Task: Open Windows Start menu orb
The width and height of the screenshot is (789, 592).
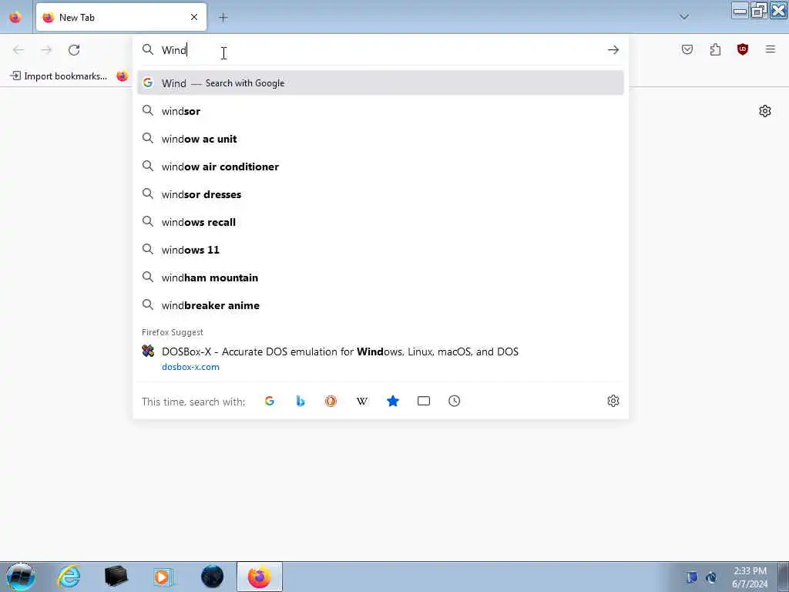Action: [21, 577]
